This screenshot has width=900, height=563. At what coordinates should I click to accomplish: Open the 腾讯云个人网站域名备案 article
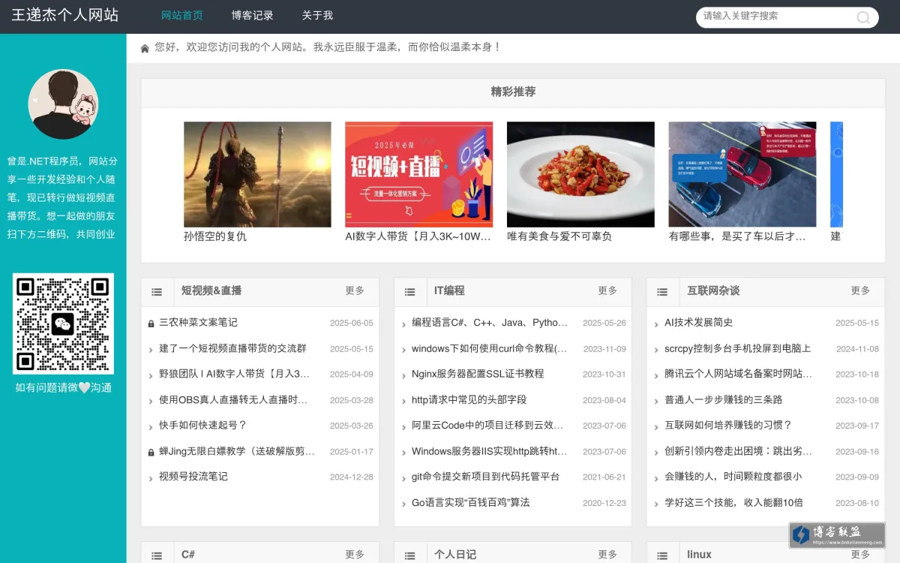[x=739, y=374]
